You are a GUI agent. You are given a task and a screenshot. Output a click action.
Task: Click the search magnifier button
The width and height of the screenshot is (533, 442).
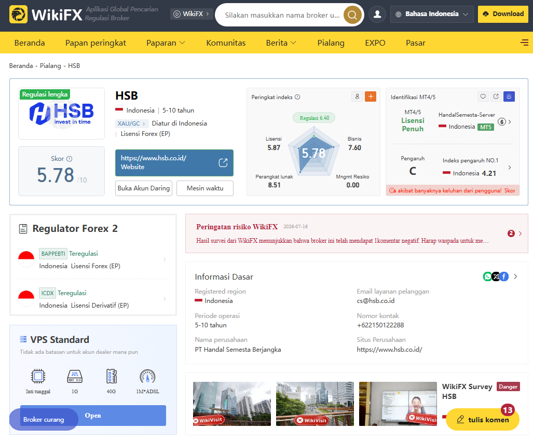click(352, 15)
